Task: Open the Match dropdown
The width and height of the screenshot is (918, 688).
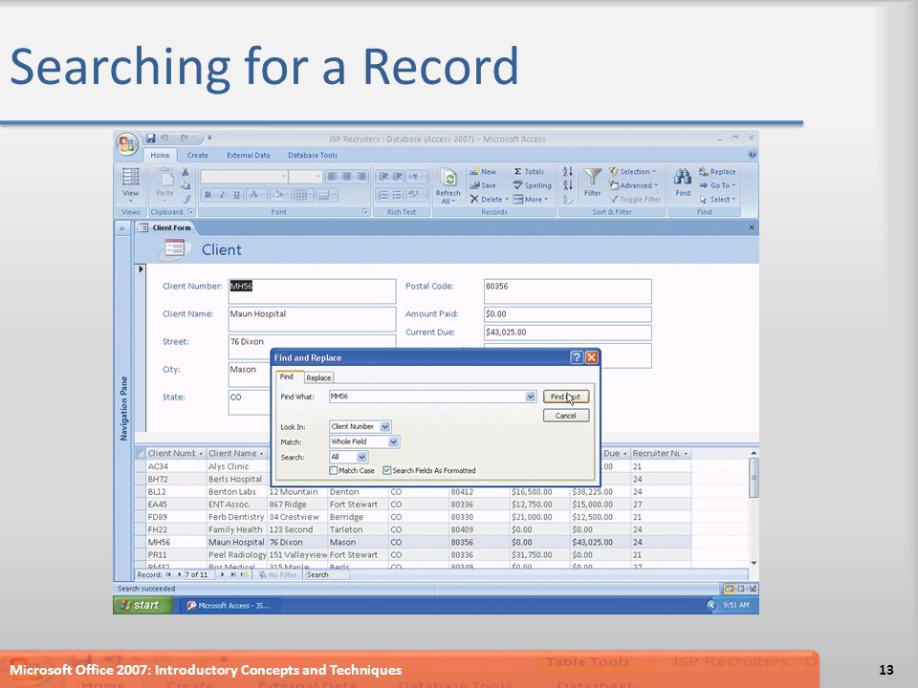Action: point(393,441)
